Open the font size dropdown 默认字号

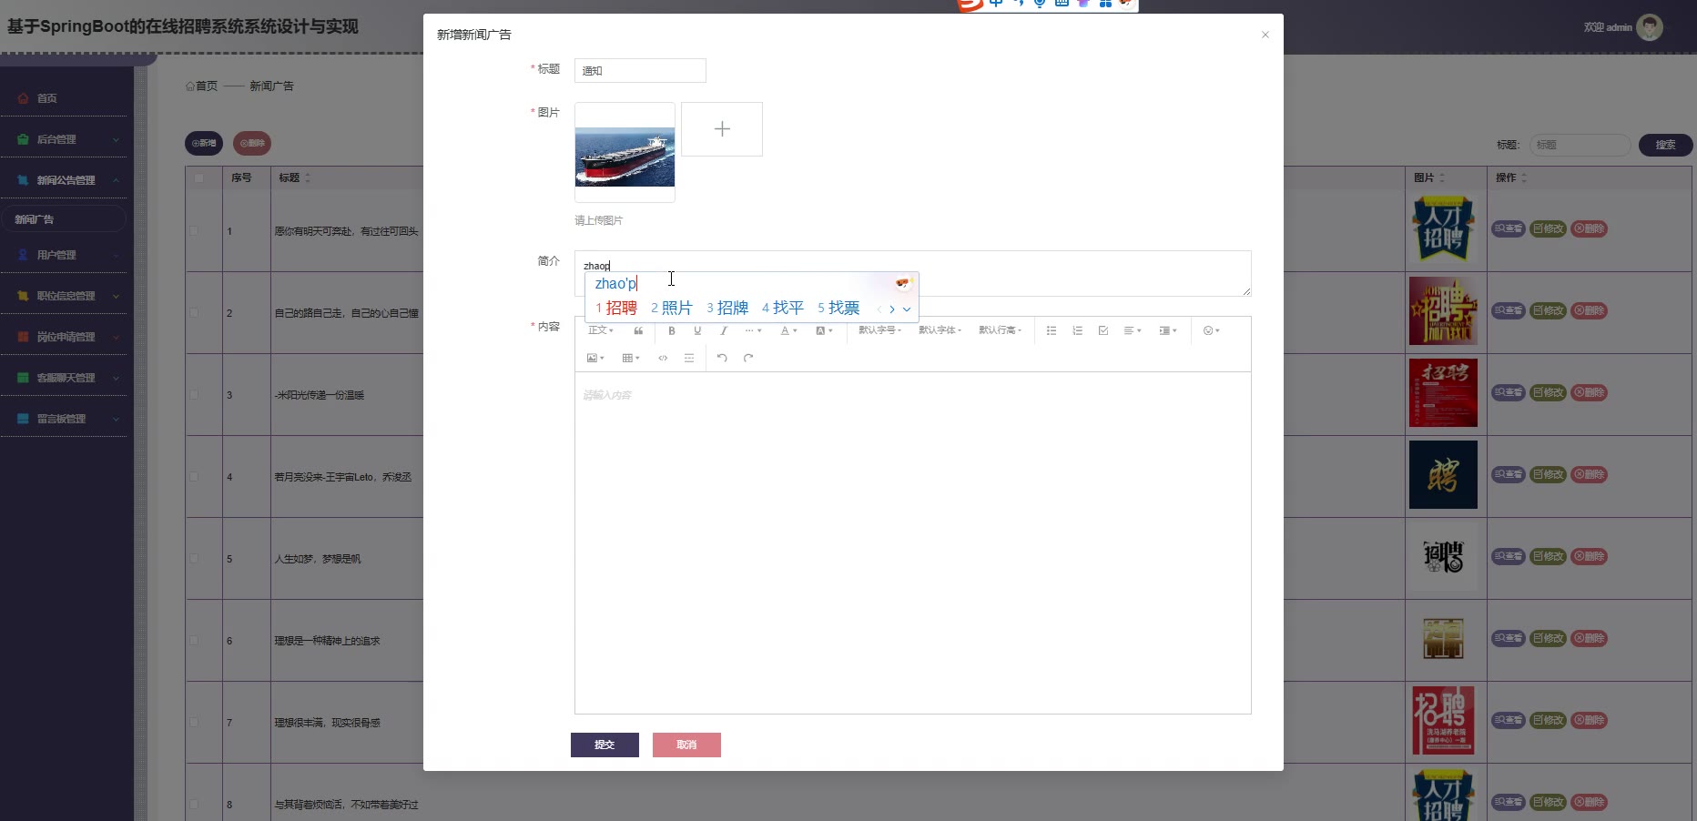879,330
